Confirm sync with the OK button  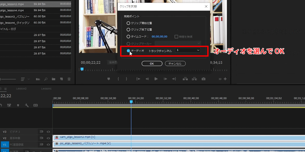[152, 64]
